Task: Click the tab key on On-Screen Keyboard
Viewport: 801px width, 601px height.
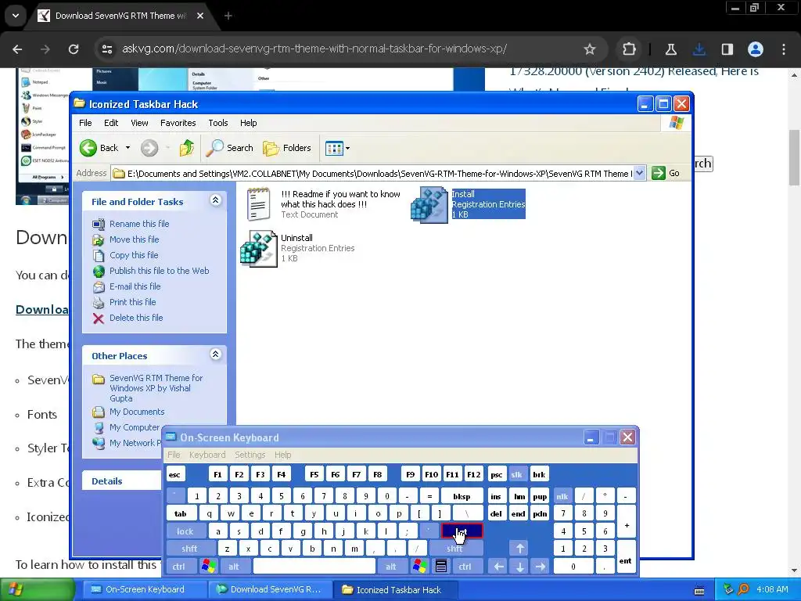Action: pyautogui.click(x=181, y=513)
